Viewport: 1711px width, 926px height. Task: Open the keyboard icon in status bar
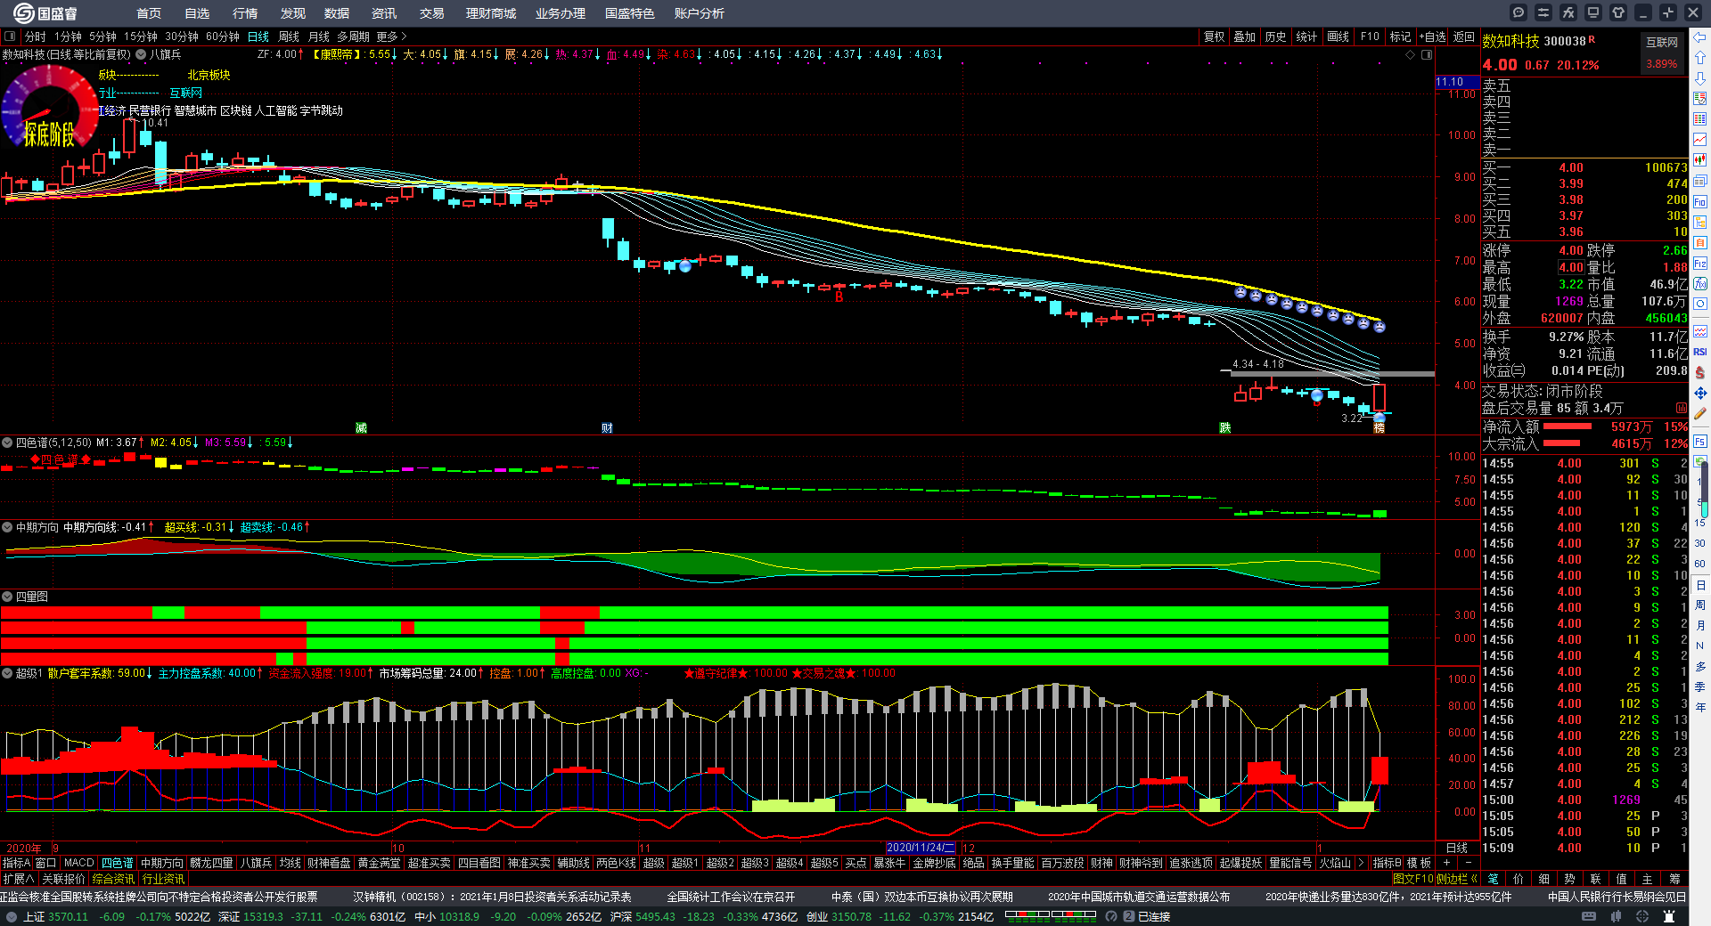1589,916
